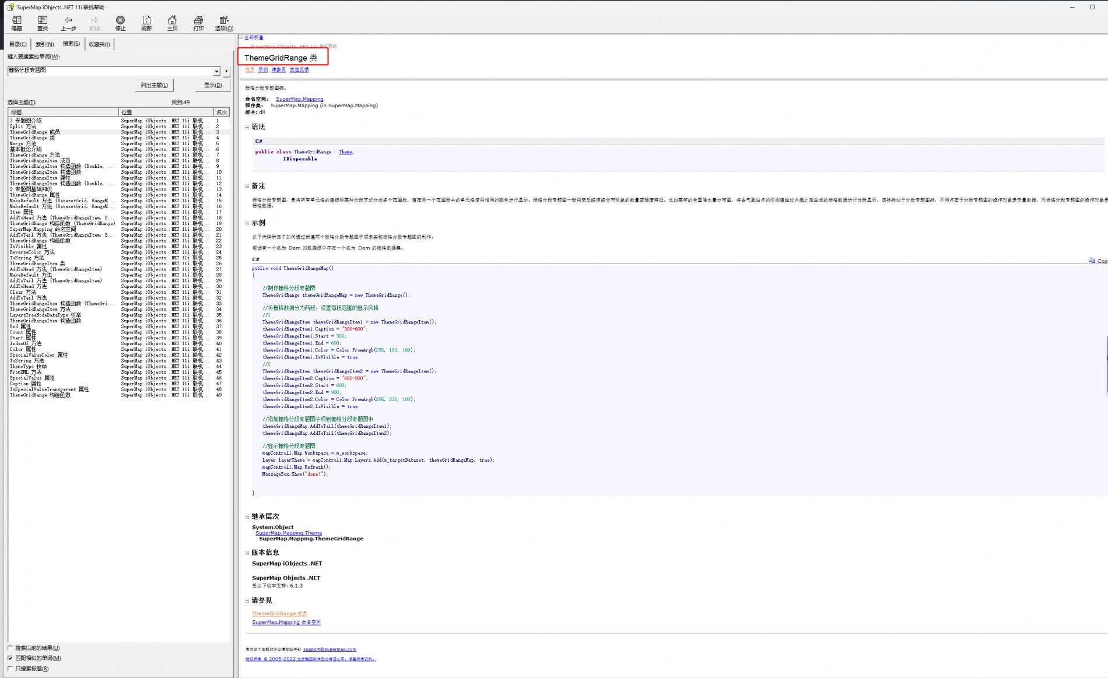Toggle the 只搜索标题(R) checkbox
The height and width of the screenshot is (678, 1108).
(10, 669)
